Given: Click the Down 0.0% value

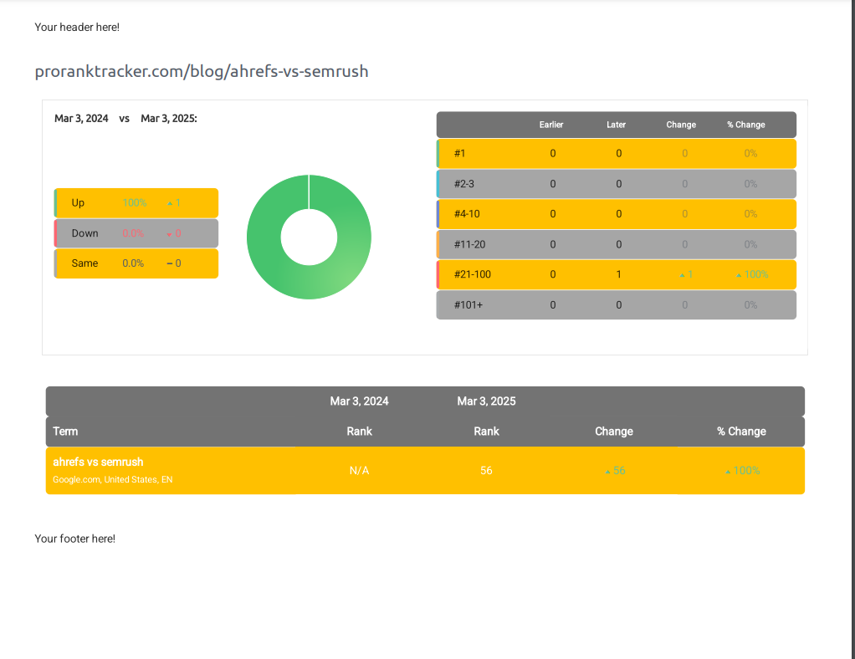Looking at the screenshot, I should click(x=133, y=233).
